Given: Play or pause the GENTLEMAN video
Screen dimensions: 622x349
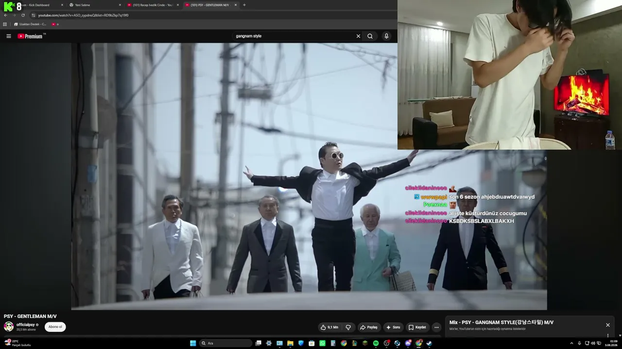Looking at the screenshot, I should [x=309, y=176].
